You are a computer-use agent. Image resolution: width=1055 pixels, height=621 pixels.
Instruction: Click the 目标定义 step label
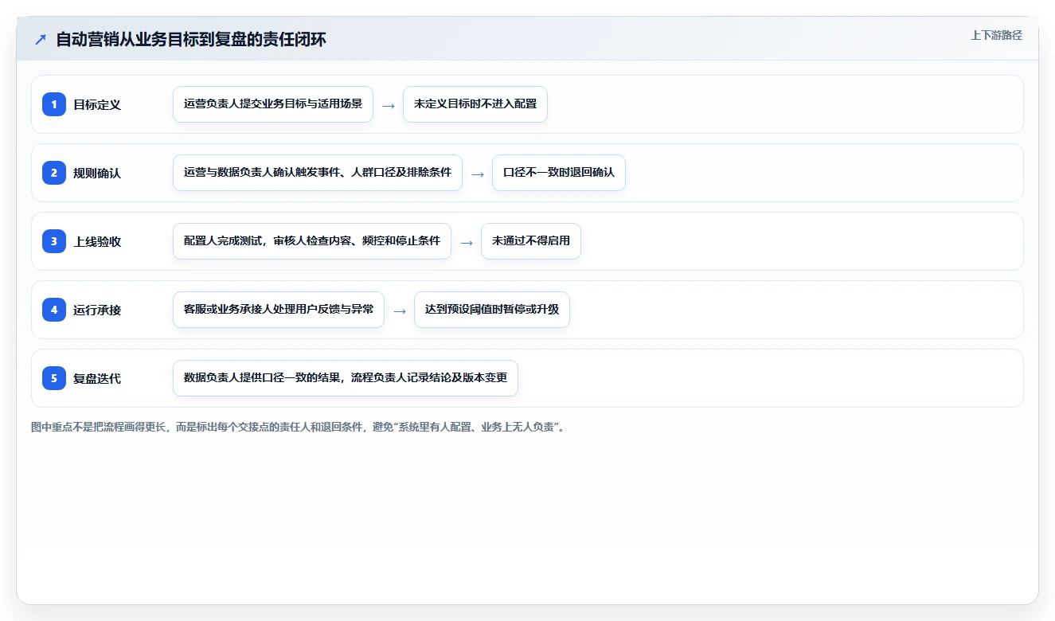(97, 104)
